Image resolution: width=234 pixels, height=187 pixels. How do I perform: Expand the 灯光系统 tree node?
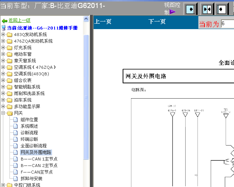3,47
